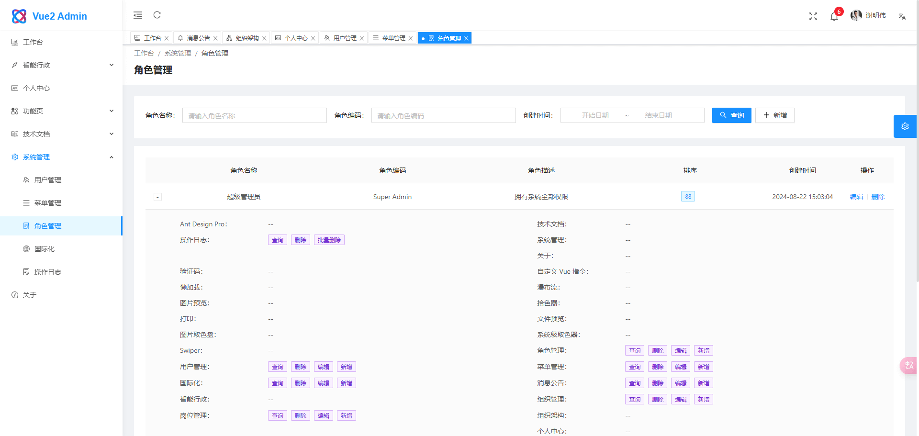The image size is (919, 436).
Task: Pick the 结束日期 end date field
Action: (x=659, y=115)
